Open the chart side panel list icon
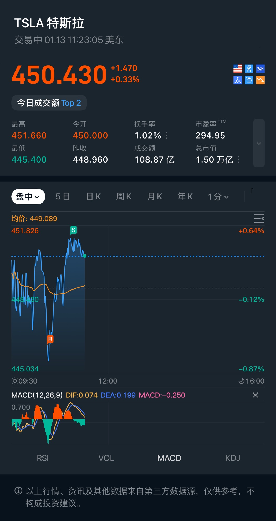The image size is (276, 521). [259, 219]
